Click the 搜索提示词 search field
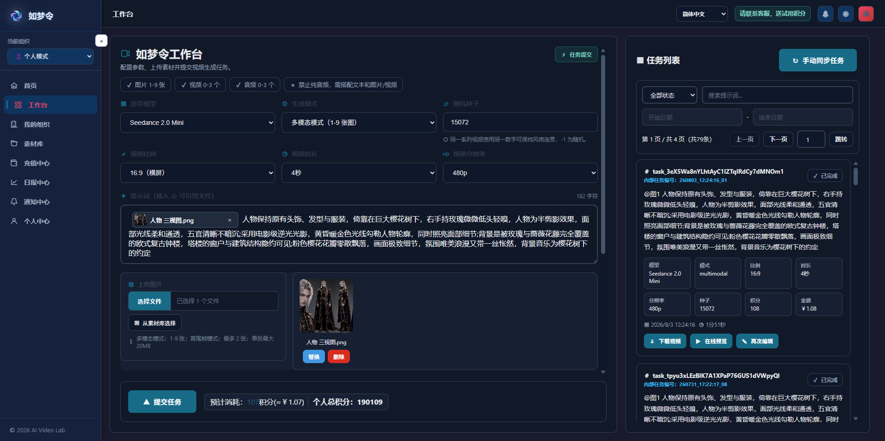885x441 pixels. [x=778, y=95]
